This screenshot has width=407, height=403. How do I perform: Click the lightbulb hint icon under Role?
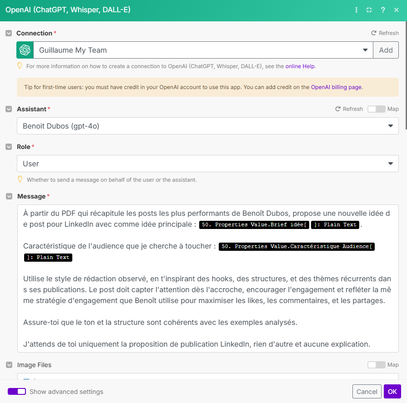[x=20, y=179]
